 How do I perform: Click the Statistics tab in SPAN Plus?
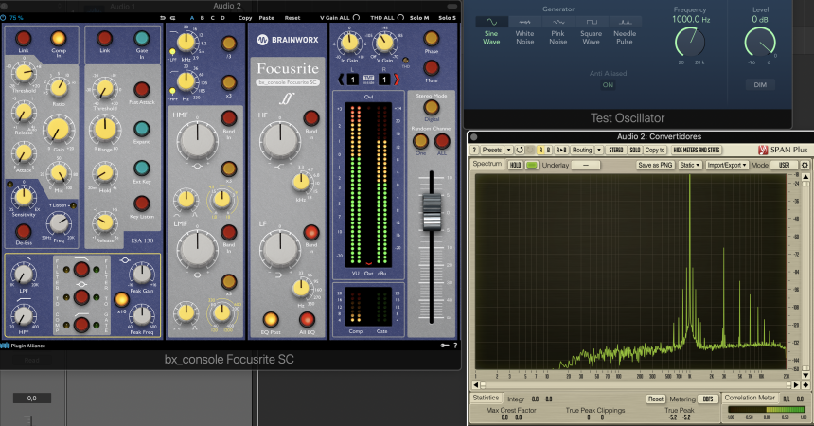point(486,398)
